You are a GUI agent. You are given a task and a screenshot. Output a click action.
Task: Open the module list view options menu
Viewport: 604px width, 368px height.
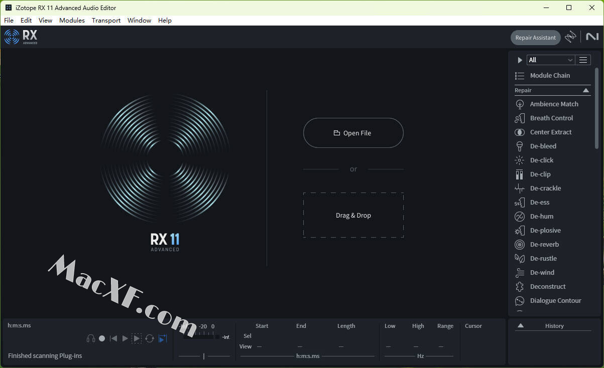click(583, 60)
